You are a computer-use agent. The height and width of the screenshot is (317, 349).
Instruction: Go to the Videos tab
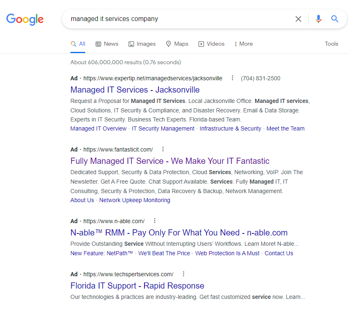(x=212, y=44)
